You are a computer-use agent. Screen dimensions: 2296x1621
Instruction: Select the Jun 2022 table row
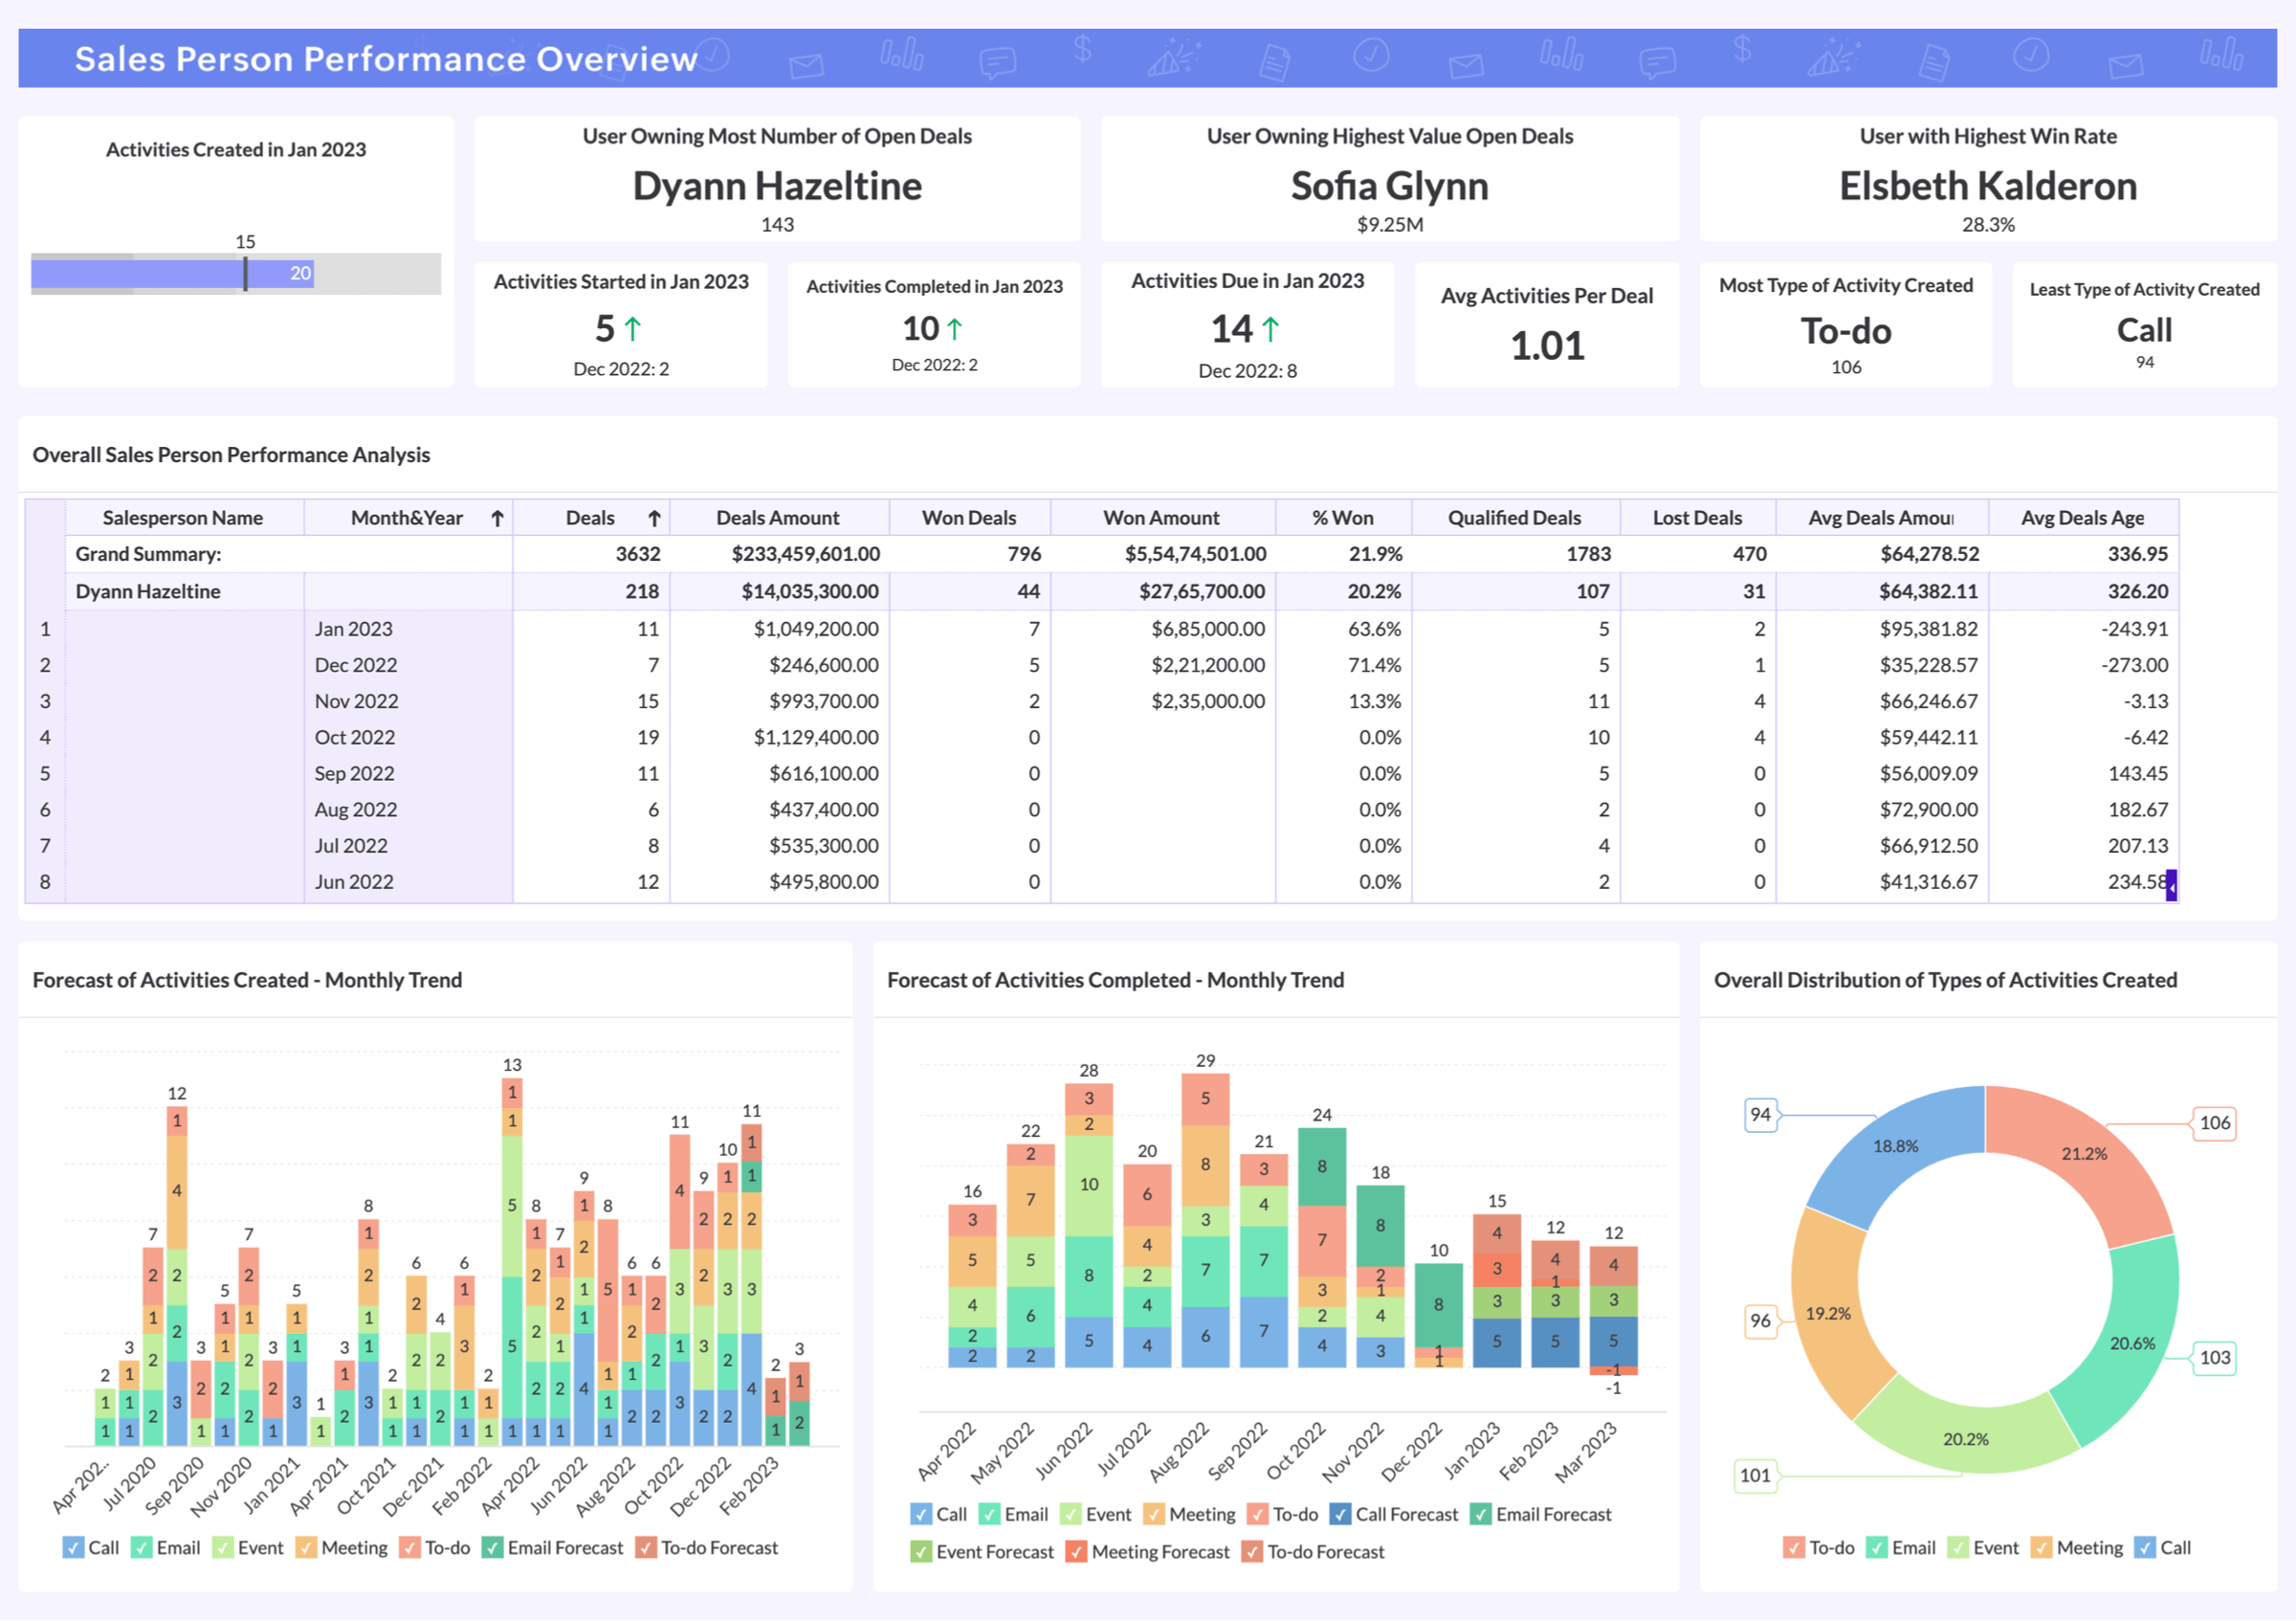point(1102,882)
